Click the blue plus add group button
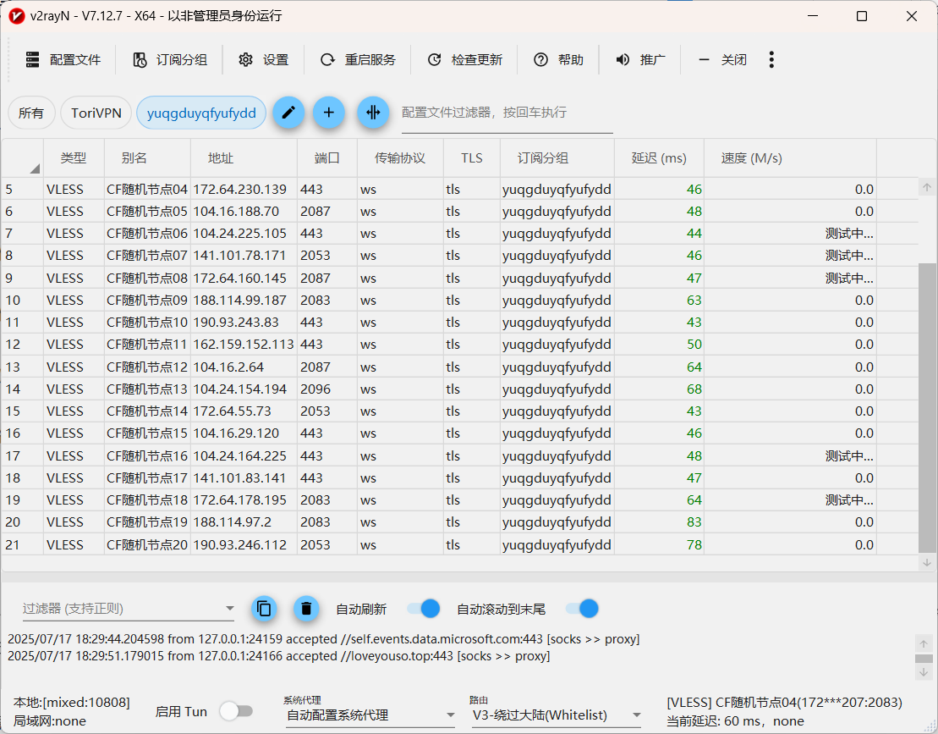Viewport: 938px width, 734px height. [329, 113]
